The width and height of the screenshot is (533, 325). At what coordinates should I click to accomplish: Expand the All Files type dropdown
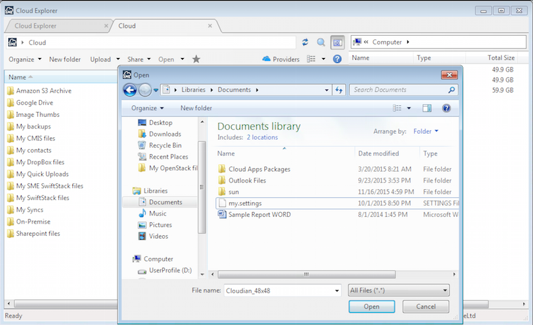pyautogui.click(x=399, y=291)
